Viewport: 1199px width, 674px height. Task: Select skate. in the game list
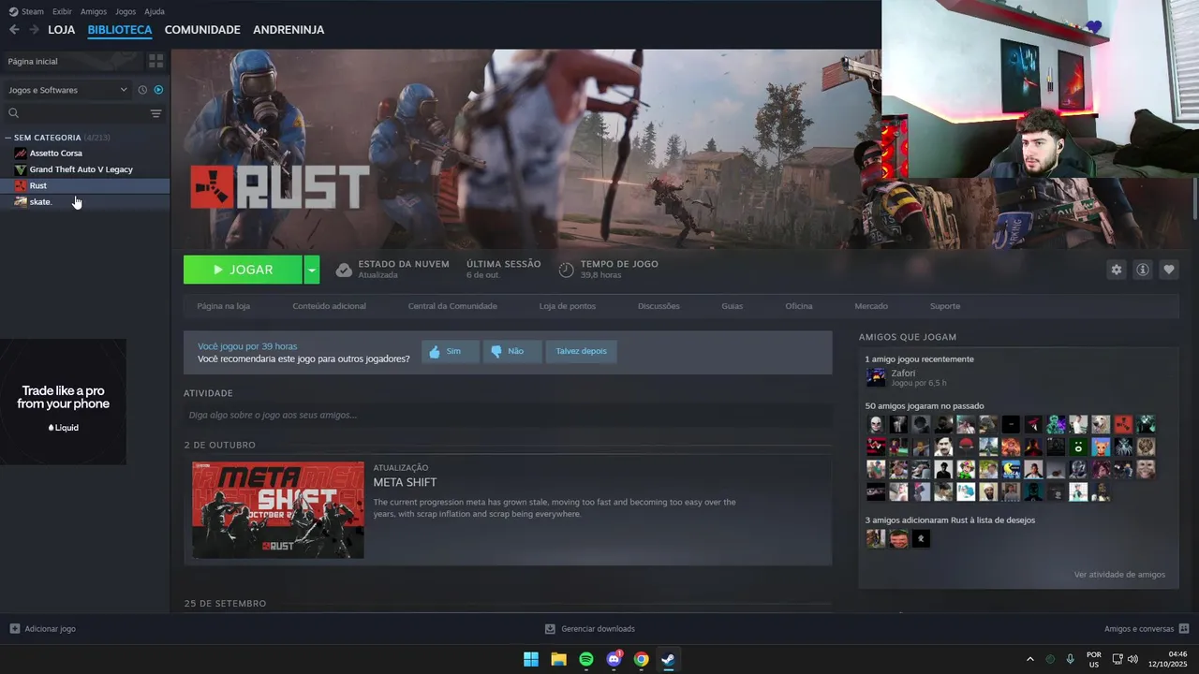[40, 201]
